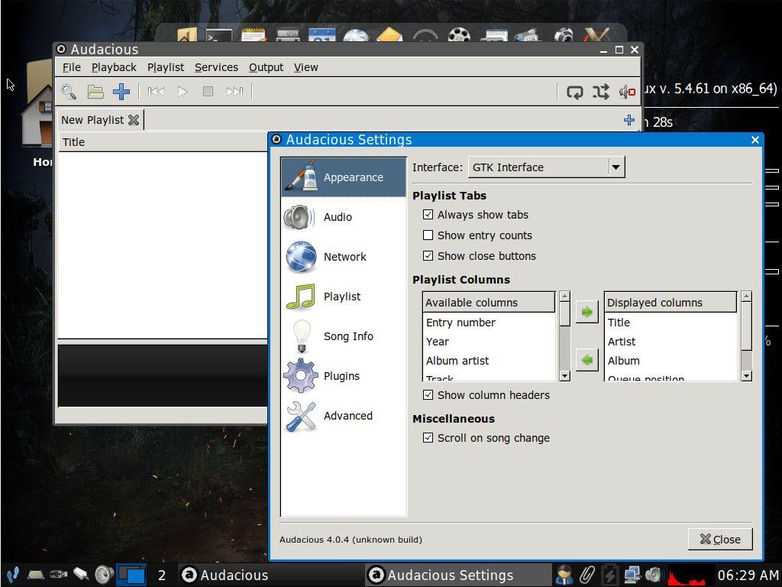Image resolution: width=782 pixels, height=587 pixels.
Task: Click the blue plus Add Files icon
Action: [121, 92]
